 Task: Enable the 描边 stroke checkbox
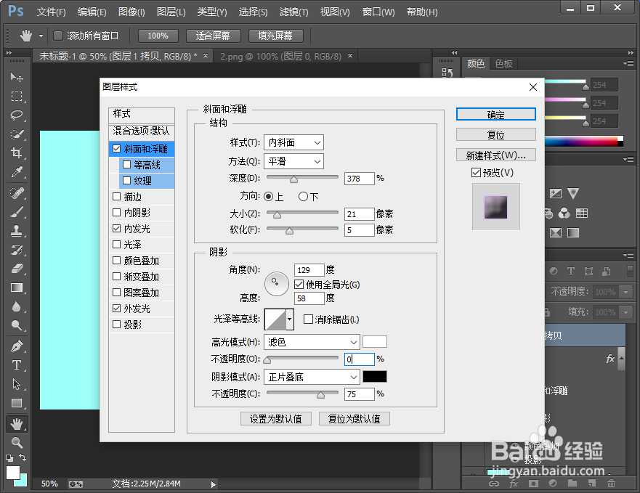pyautogui.click(x=117, y=197)
